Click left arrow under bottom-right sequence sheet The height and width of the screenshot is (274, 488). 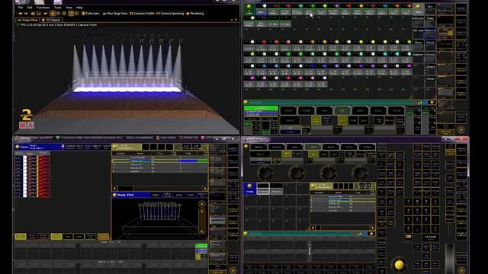[x=313, y=228]
